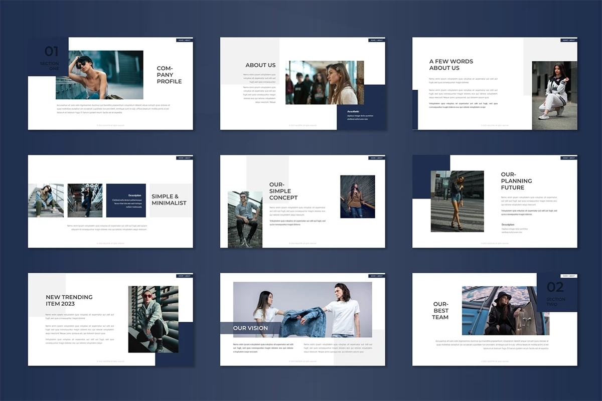
Task: Select the "ABOUT US" heading
Action: pyautogui.click(x=260, y=65)
